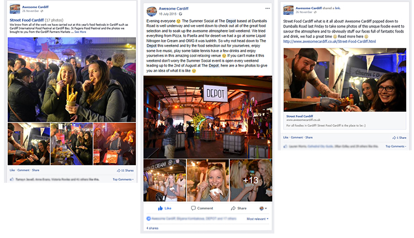Click the 4 shares count link
Screen dimensions: 414x238
point(152,228)
